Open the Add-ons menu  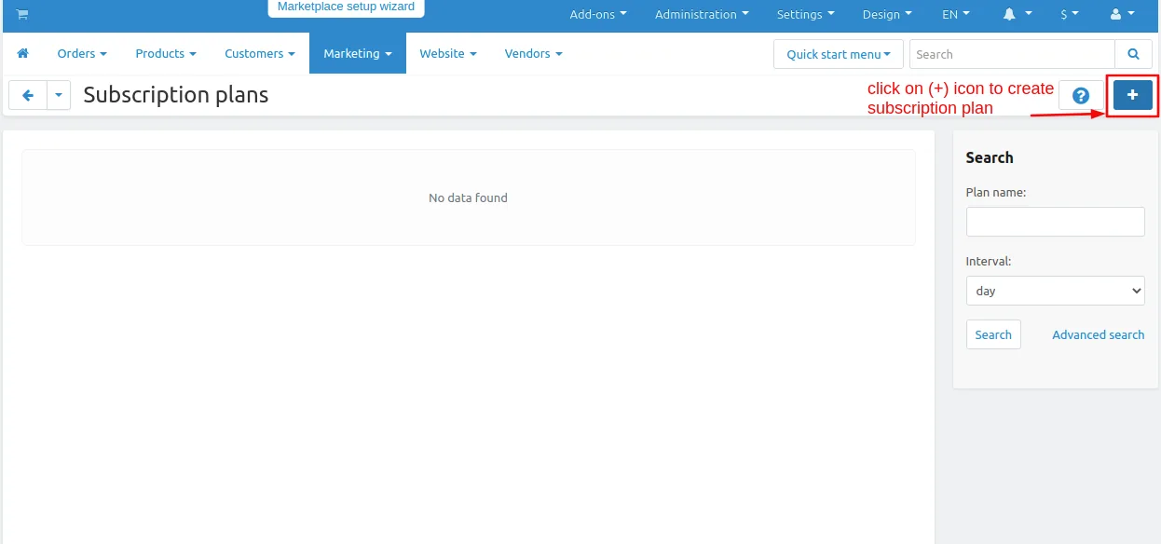tap(598, 14)
